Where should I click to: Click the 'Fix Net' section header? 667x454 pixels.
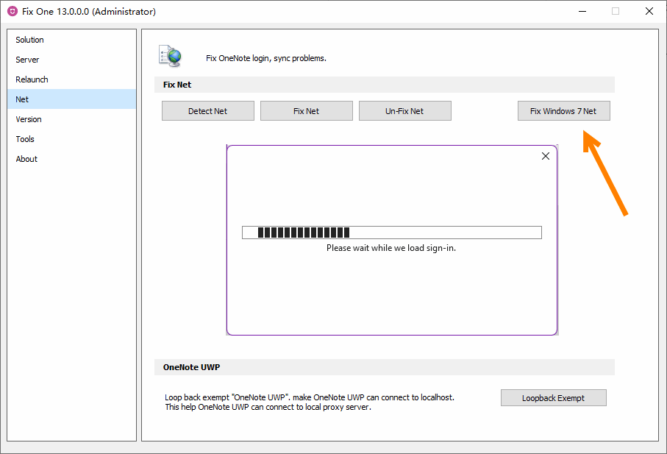[x=385, y=85]
